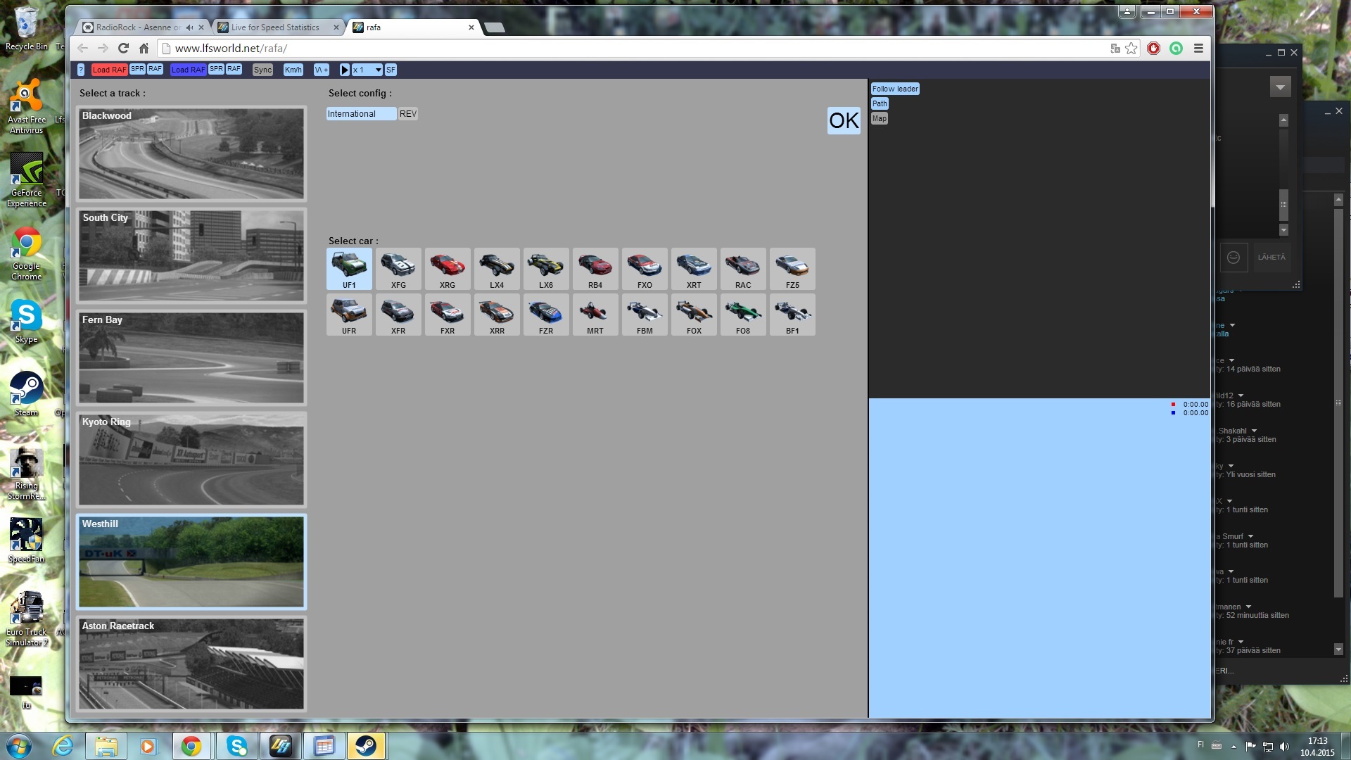This screenshot has height=760, width=1351.
Task: Open the Chrome hamburger menu
Action: 1198,49
